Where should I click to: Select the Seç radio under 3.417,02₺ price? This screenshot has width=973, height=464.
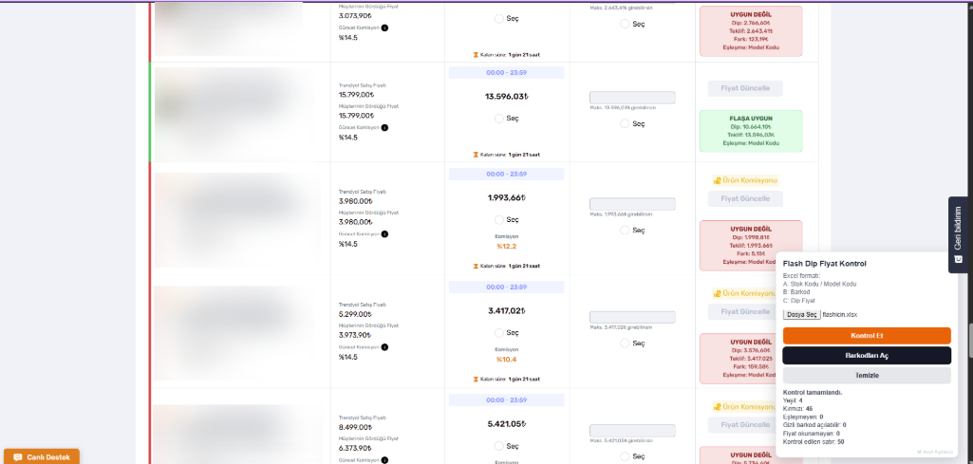[499, 332]
